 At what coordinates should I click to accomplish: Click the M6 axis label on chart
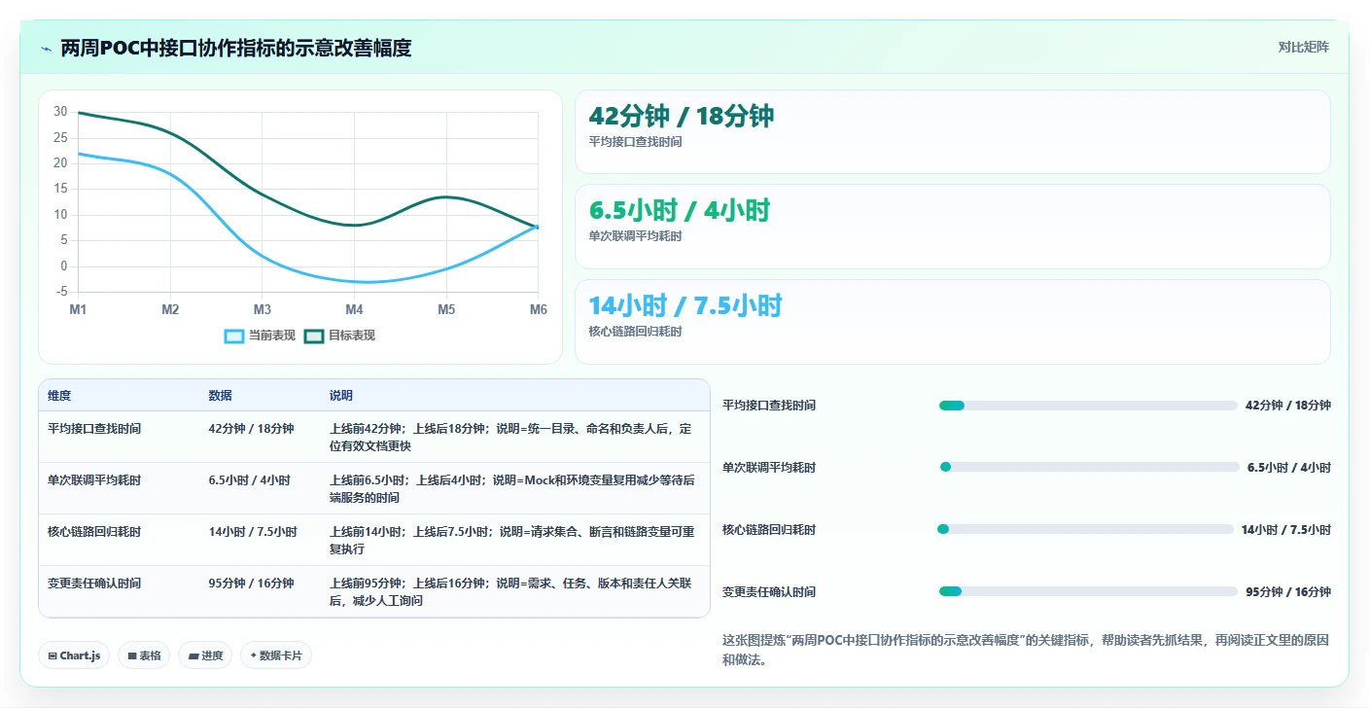[x=538, y=309]
